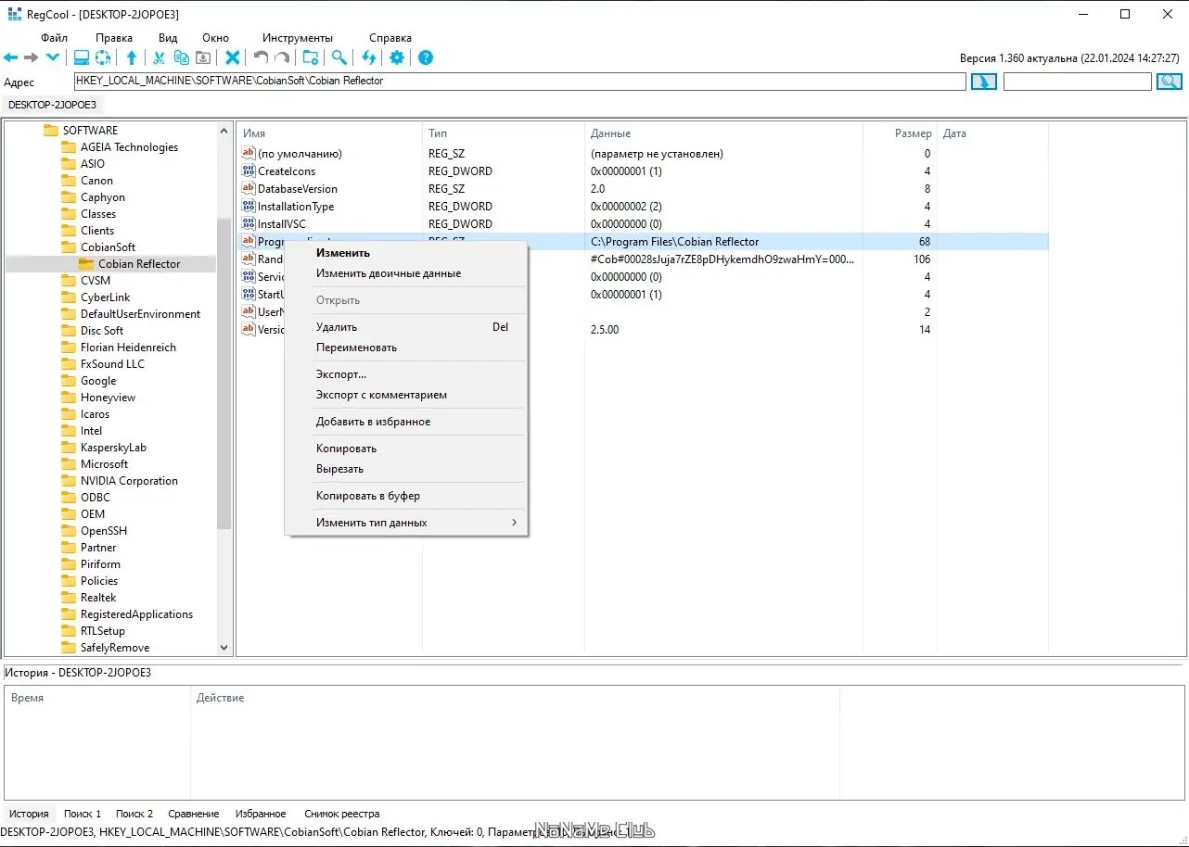Click the redo toolbar icon
The image size is (1189, 847).
[282, 57]
